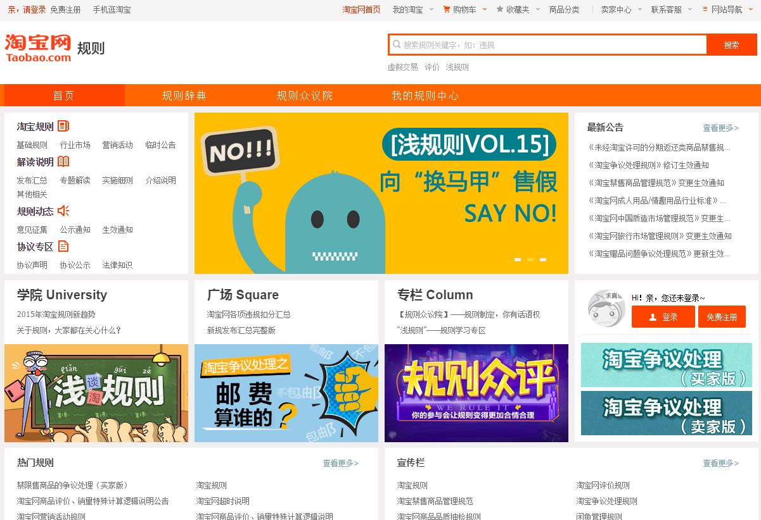The width and height of the screenshot is (761, 520).
Task: Open 协议声明 under 协议专区
Action: 32,265
